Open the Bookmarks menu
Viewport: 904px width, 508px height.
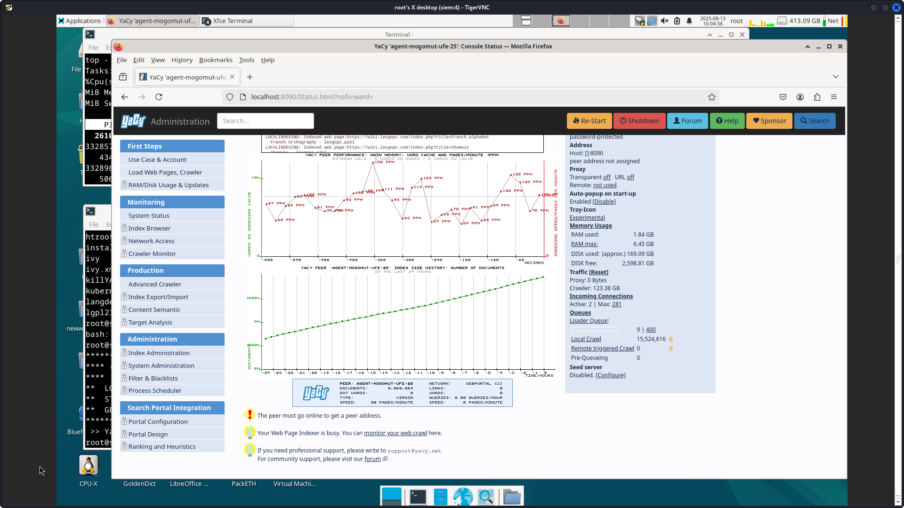coord(216,60)
